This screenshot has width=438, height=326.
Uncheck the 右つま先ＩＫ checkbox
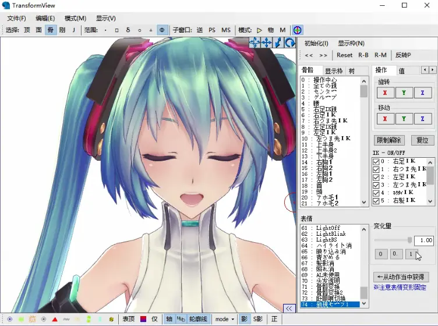pos(376,169)
